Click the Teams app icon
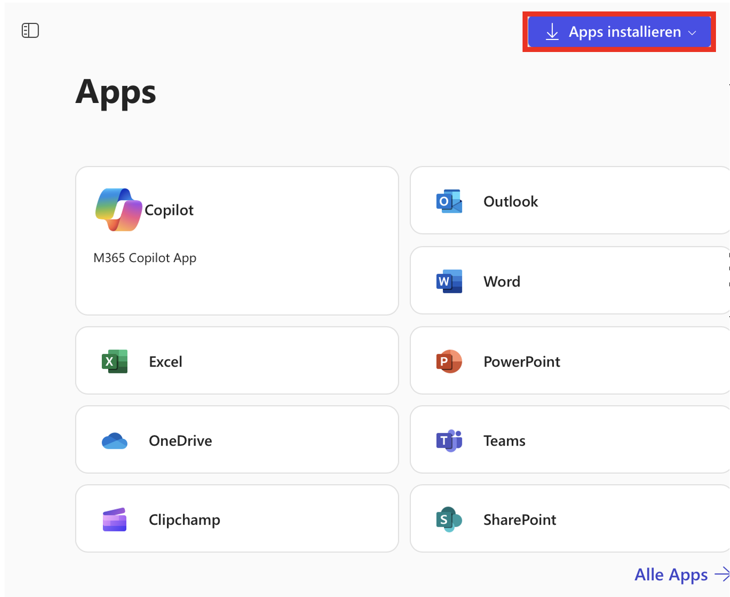The width and height of the screenshot is (730, 597). click(x=449, y=441)
